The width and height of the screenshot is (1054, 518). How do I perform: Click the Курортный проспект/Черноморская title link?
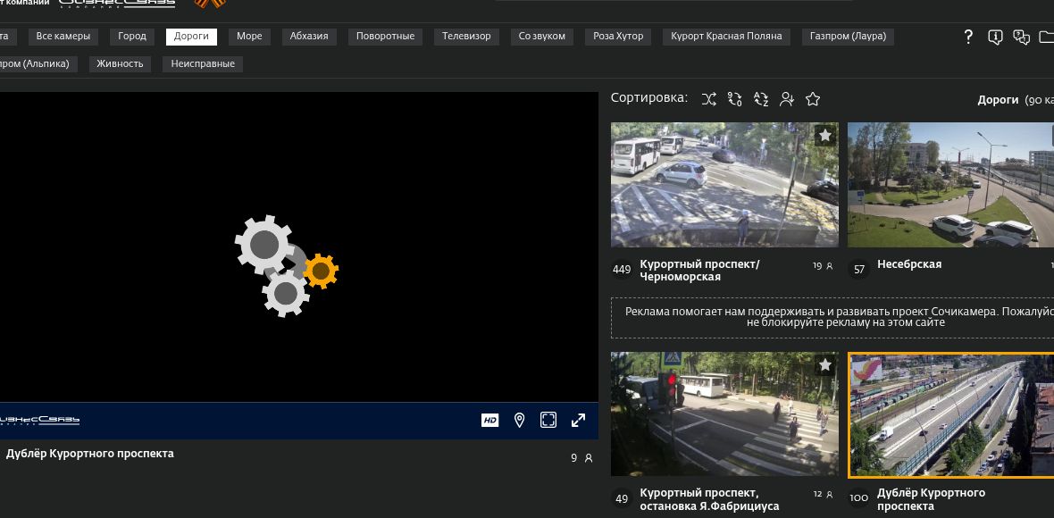point(699,271)
